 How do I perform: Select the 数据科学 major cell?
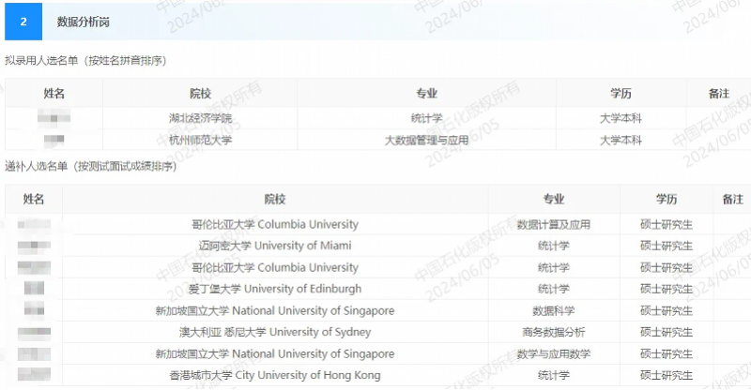tap(553, 310)
